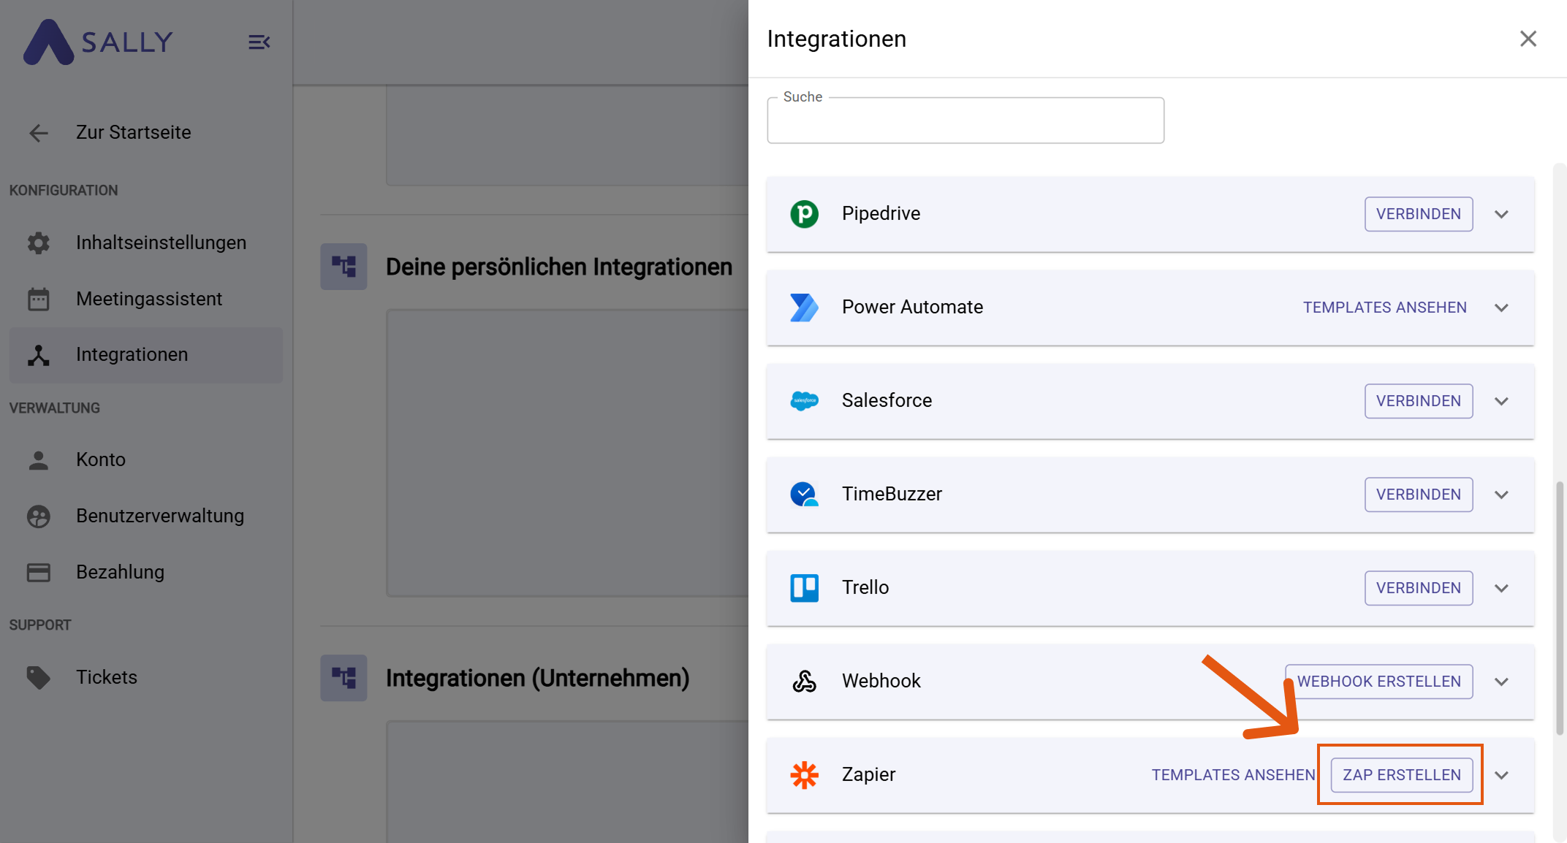Click Zap erstellen button
The width and height of the screenshot is (1567, 843).
pos(1402,775)
